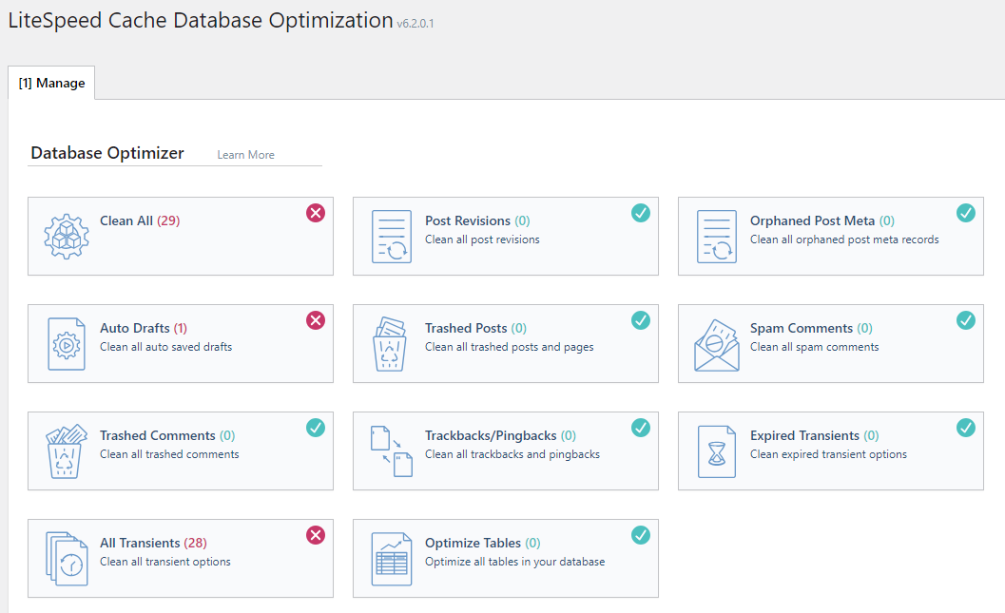Image resolution: width=1005 pixels, height=613 pixels.
Task: Click the Expired Transients hourglass icon
Action: point(717,451)
